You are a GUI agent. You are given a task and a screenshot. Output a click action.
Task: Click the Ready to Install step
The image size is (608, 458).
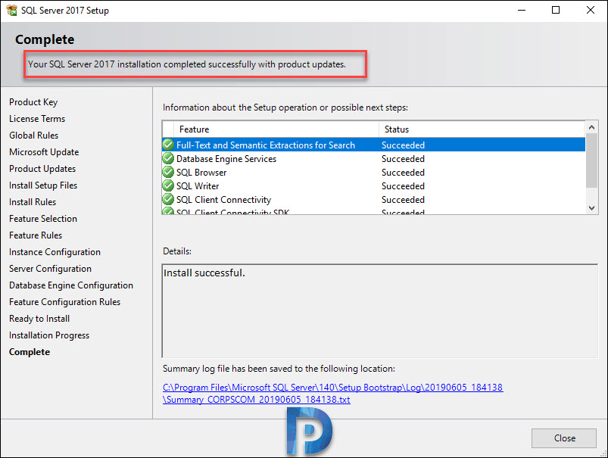(39, 319)
